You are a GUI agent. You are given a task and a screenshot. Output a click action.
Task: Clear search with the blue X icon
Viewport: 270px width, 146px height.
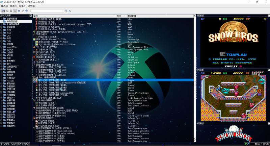click(x=70, y=11)
